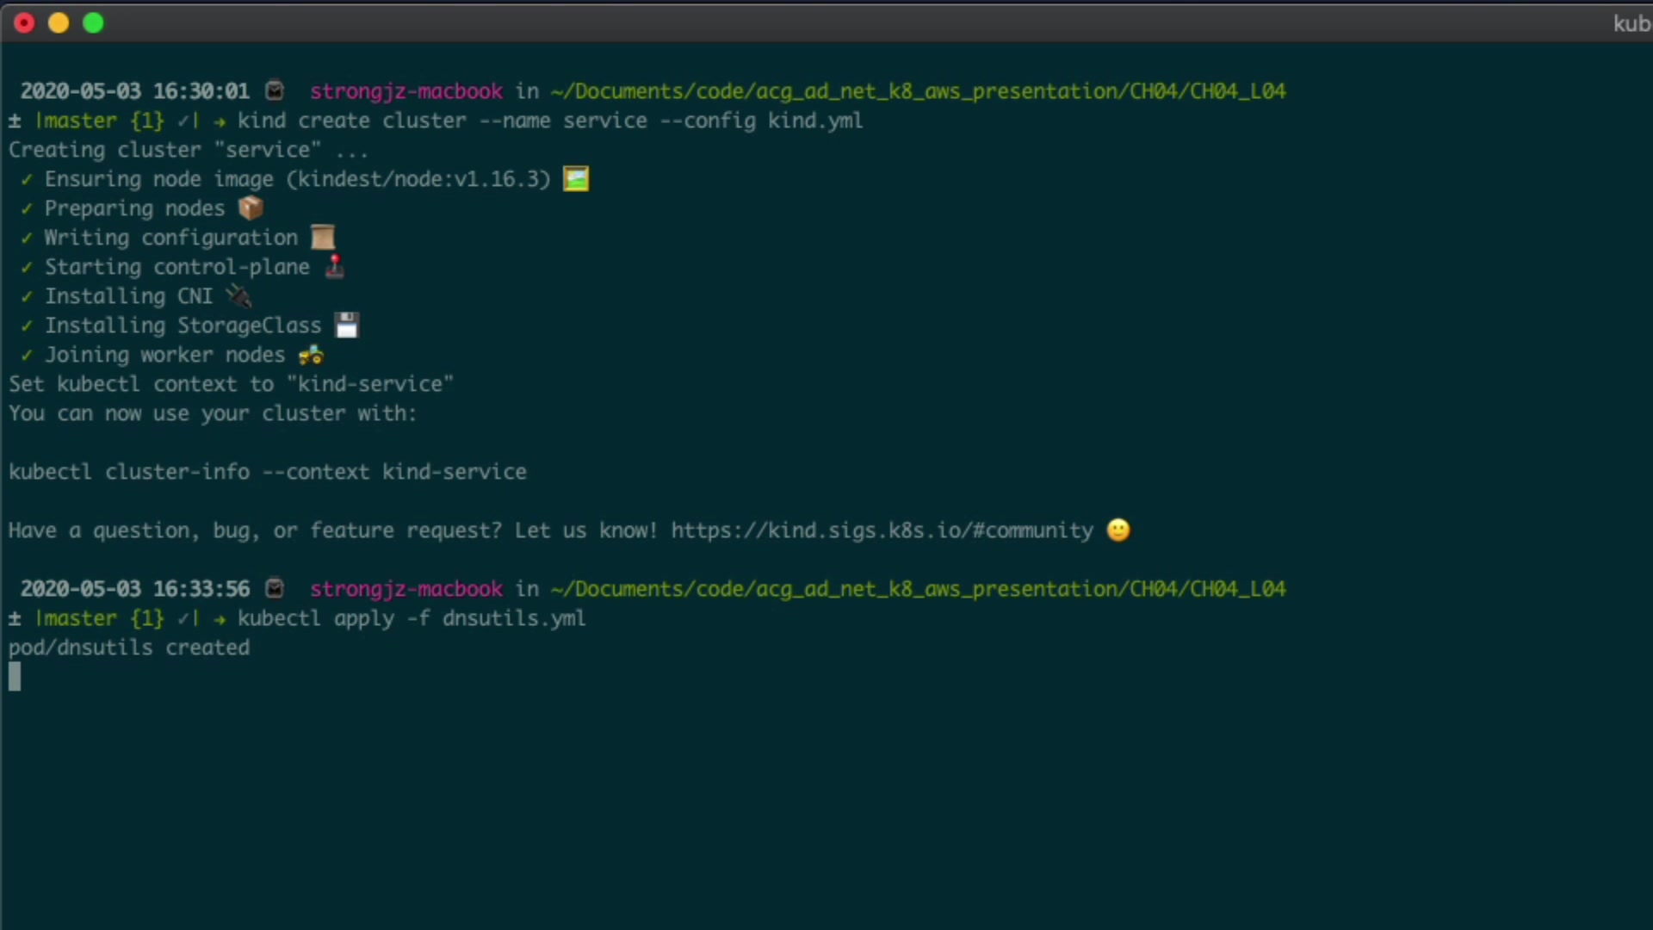Viewport: 1653px width, 930px height.
Task: Click the smiley face emoji after community link
Action: click(x=1117, y=530)
